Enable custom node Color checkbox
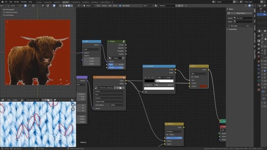Image resolution: width=267 pixels, height=150 pixels. [x=232, y=26]
